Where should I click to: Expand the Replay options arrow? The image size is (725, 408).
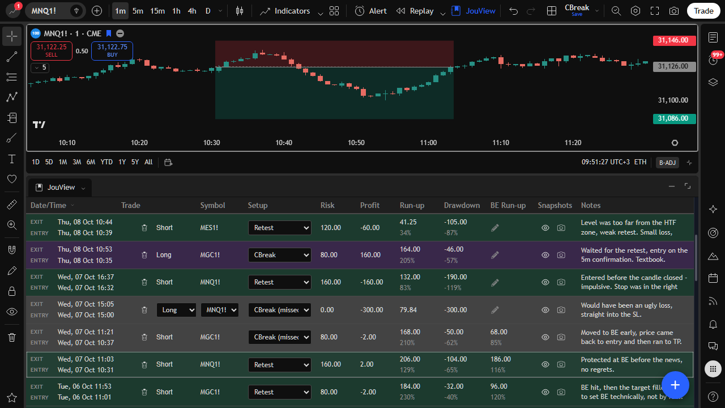(443, 12)
